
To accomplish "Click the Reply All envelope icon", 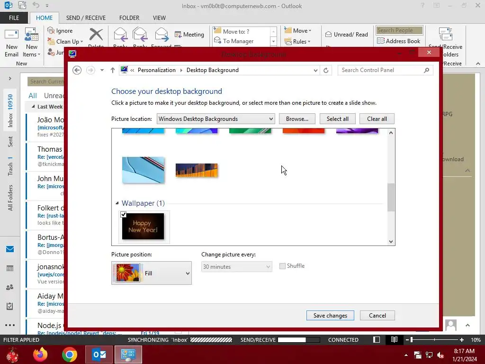I will click(x=140, y=35).
